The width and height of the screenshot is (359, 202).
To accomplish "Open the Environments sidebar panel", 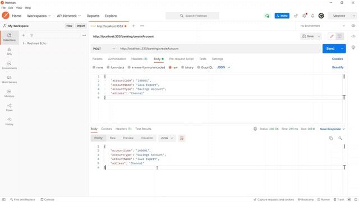I will point(9,65).
